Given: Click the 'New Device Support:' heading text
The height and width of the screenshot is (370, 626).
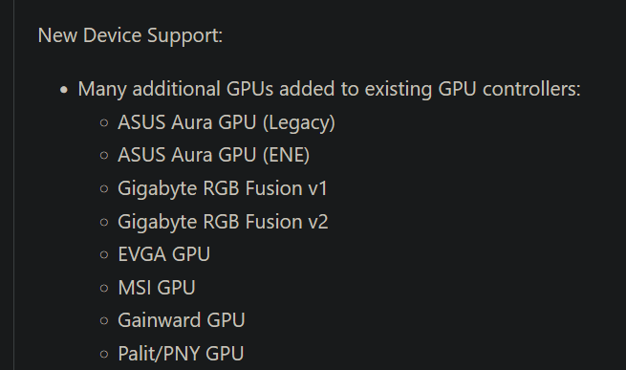Looking at the screenshot, I should 130,35.
